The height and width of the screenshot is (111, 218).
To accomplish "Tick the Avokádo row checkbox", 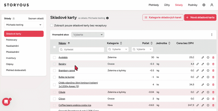I will tap(55, 57).
